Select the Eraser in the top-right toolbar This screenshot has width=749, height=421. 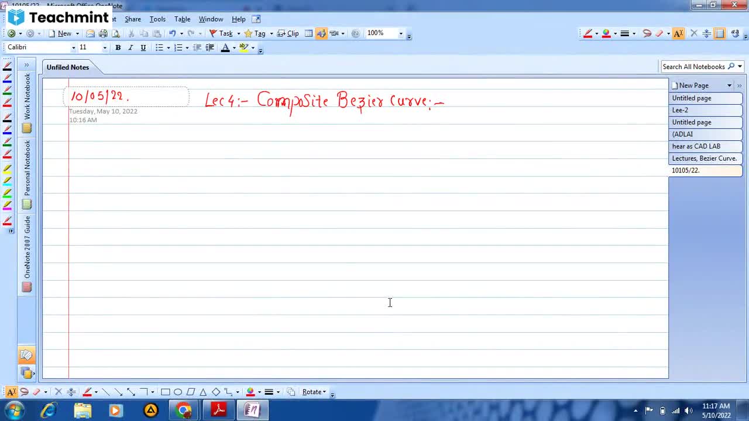[659, 33]
